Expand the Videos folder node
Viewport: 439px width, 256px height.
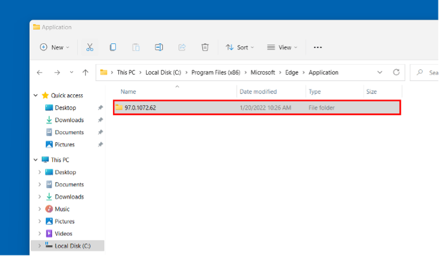tap(39, 233)
